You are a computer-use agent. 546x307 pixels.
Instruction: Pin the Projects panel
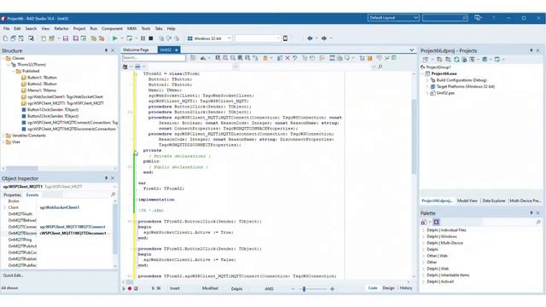[531, 50]
